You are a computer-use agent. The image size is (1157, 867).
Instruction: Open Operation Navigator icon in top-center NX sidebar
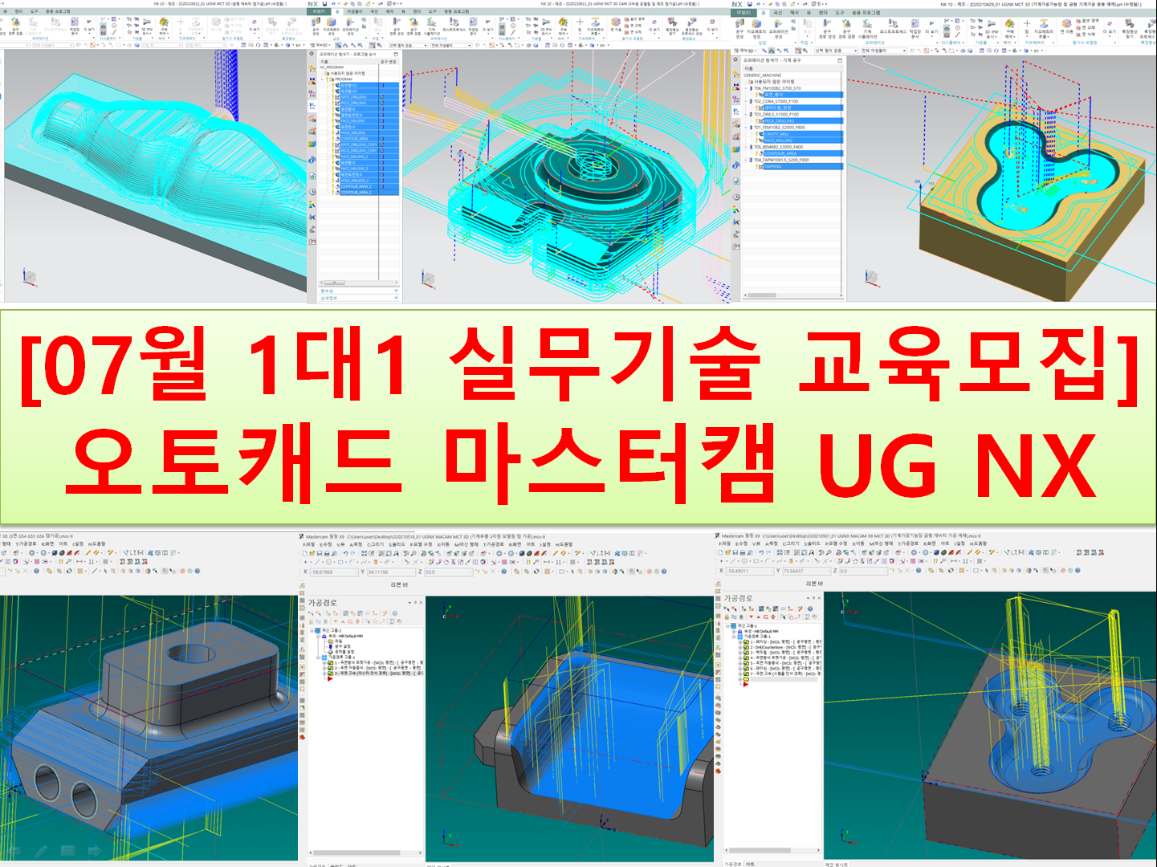click(312, 106)
